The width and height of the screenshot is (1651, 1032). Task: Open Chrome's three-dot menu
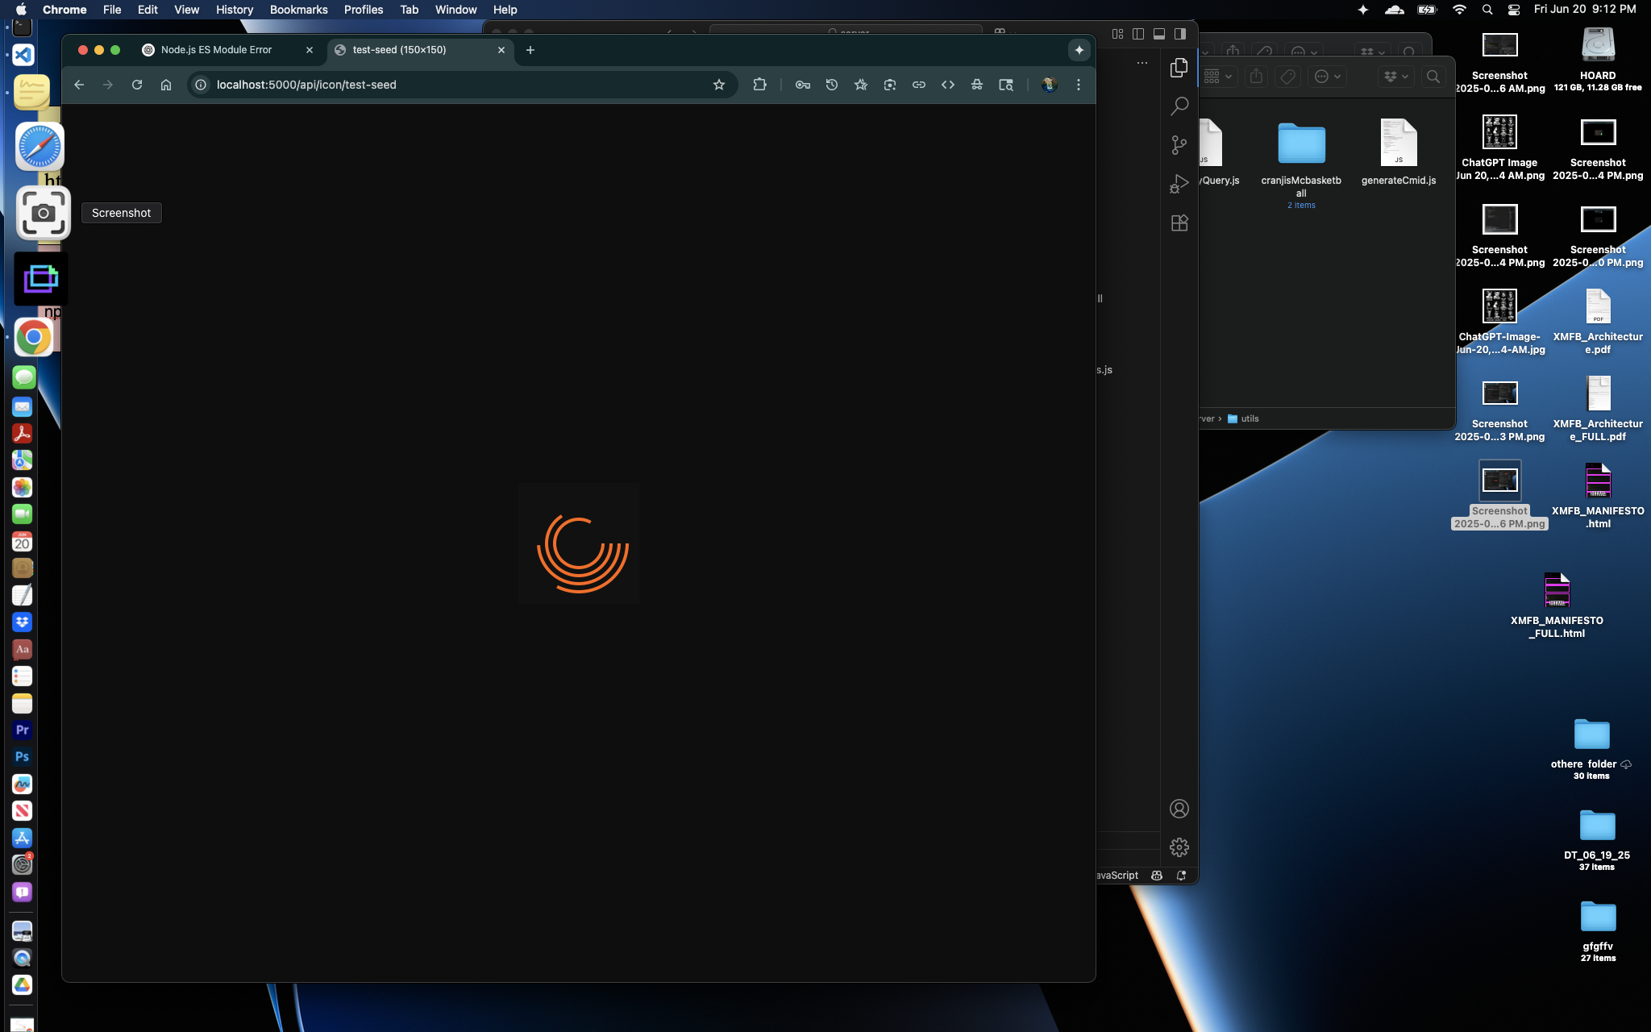pyautogui.click(x=1079, y=85)
